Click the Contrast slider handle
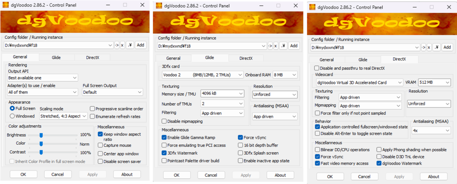This screenshot has height=184, width=457. (x=41, y=152)
